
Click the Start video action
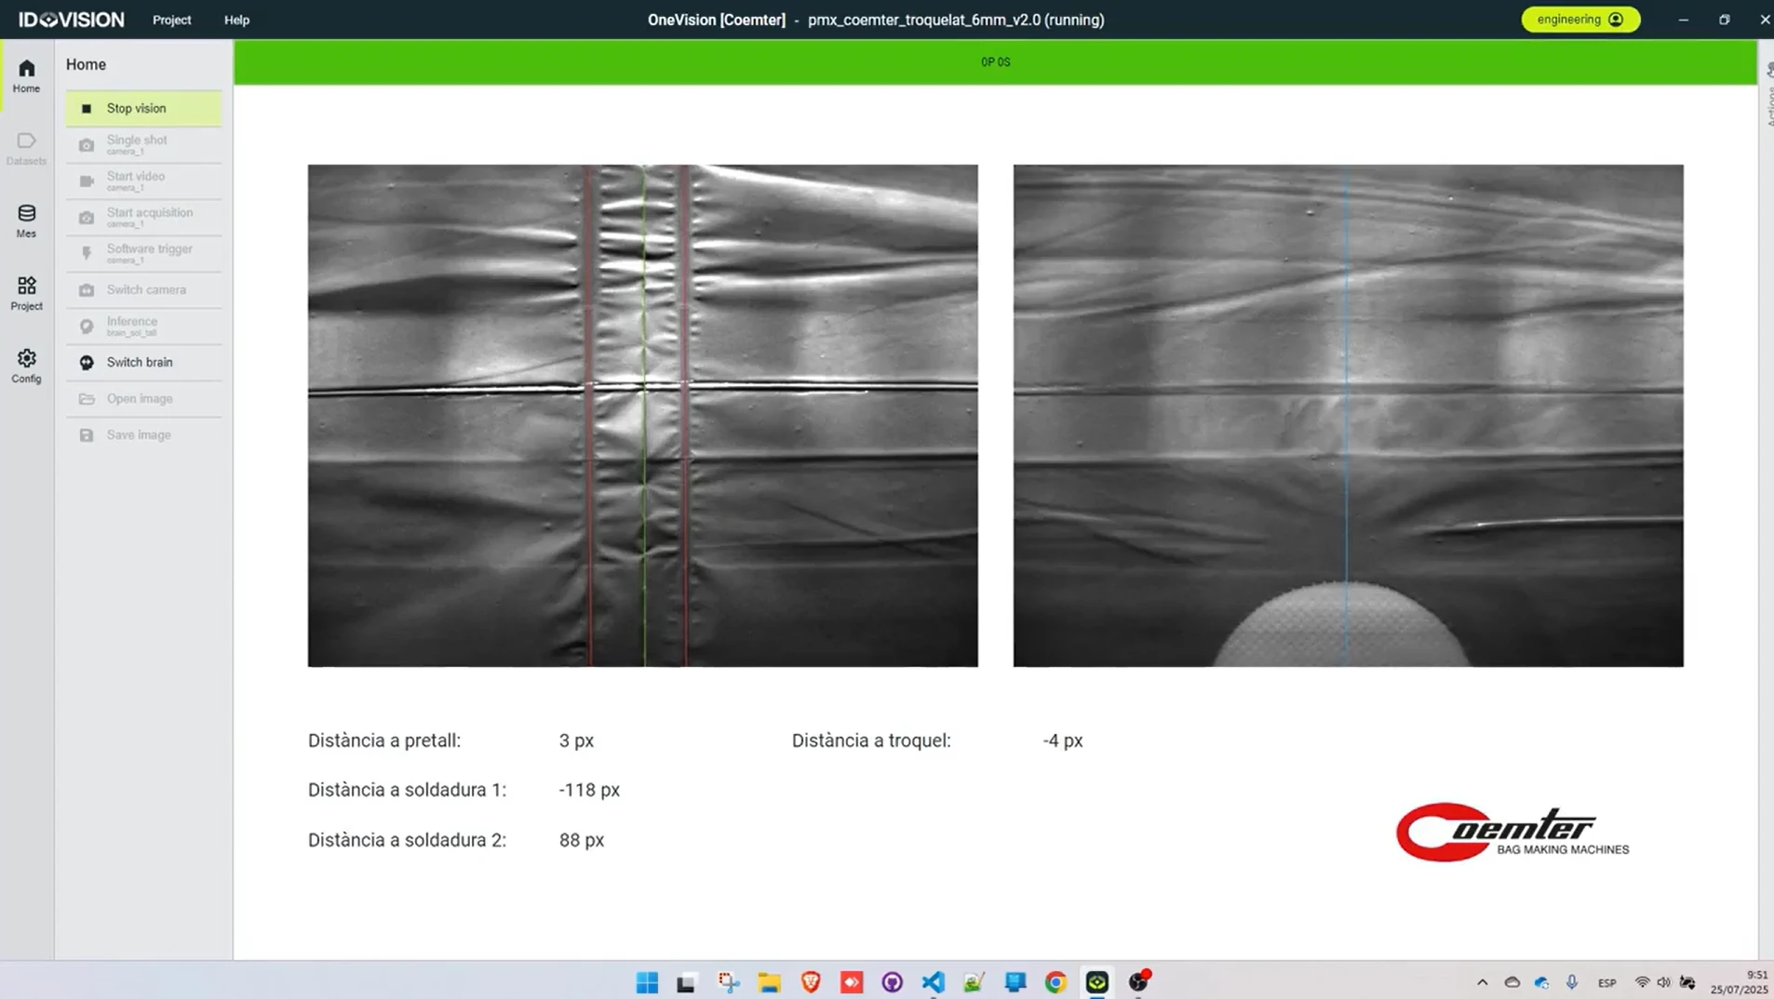pos(143,180)
